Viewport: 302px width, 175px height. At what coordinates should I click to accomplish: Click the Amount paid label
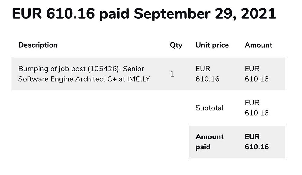coord(210,142)
